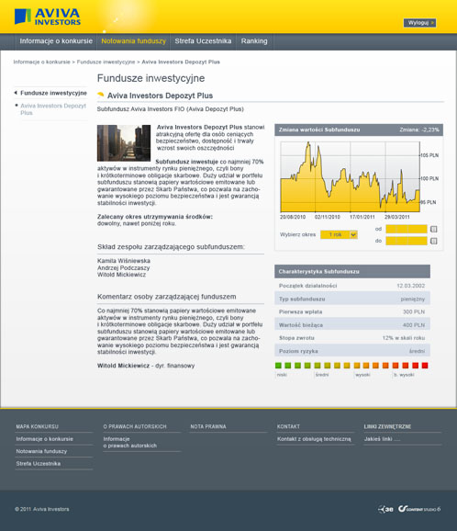Open the Strefa Uczestnika nav tab
457x531 pixels.
[203, 41]
